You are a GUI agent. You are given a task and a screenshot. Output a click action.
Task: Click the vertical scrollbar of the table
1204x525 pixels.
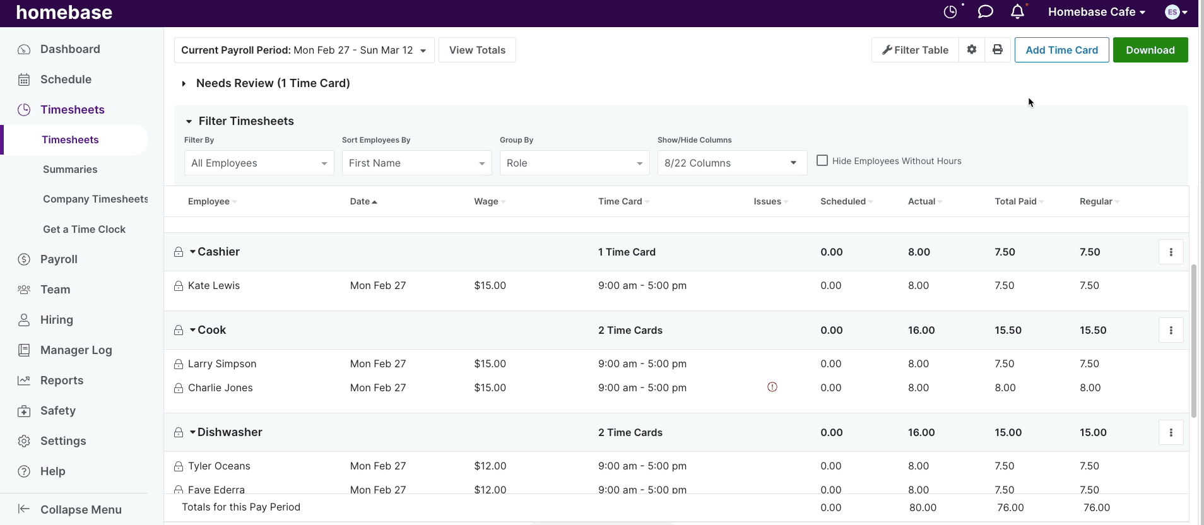coord(1194,341)
